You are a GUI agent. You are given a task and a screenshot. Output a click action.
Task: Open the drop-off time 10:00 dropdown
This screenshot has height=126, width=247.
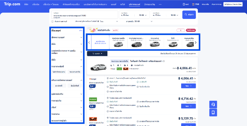[175, 15]
